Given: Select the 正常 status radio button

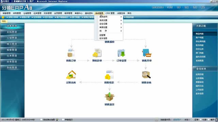Looking at the screenshot, I should (x=193, y=120).
